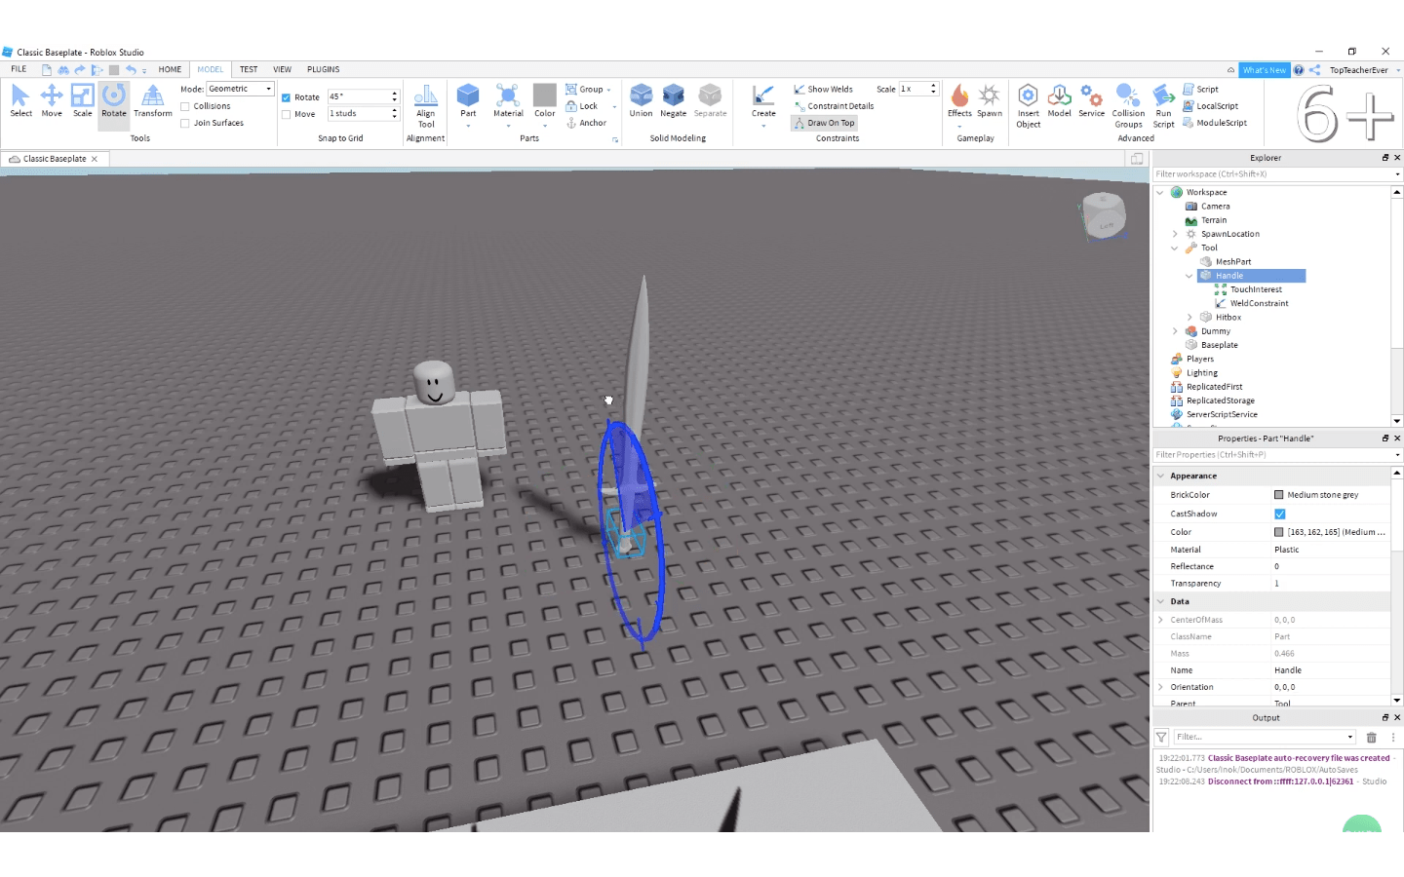The image size is (1404, 877).
Task: Enable the Collisions checkbox
Action: [x=185, y=106]
